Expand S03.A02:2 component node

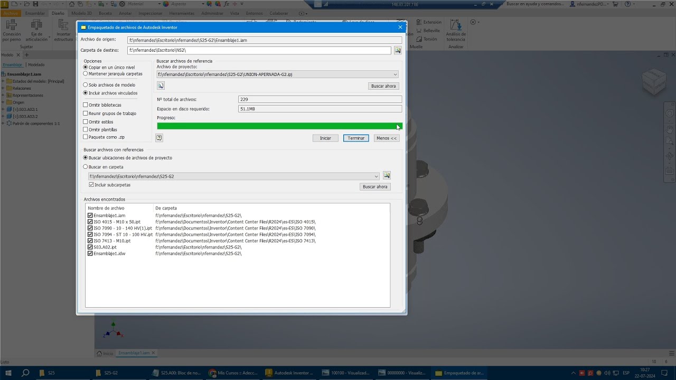click(3, 116)
